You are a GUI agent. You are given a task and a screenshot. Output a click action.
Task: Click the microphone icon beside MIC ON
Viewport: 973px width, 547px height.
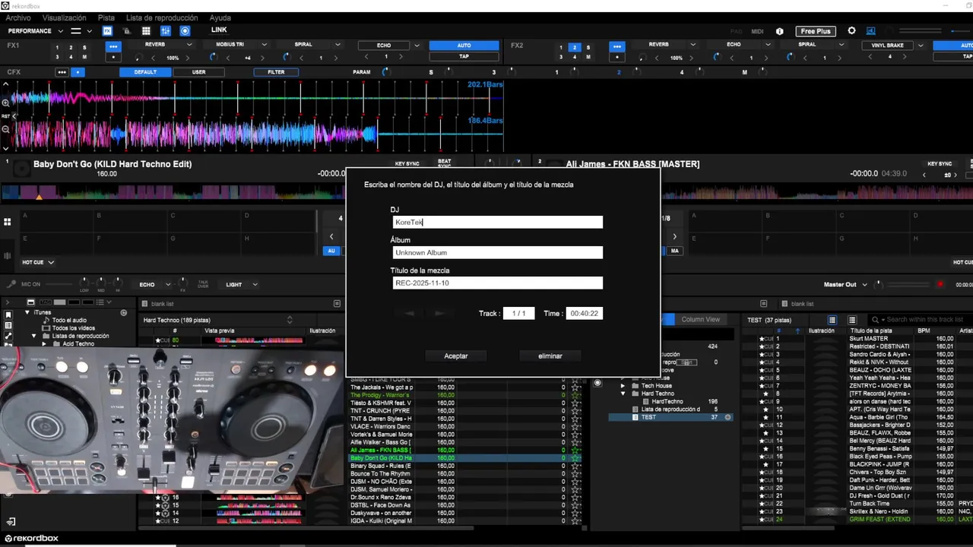point(11,284)
